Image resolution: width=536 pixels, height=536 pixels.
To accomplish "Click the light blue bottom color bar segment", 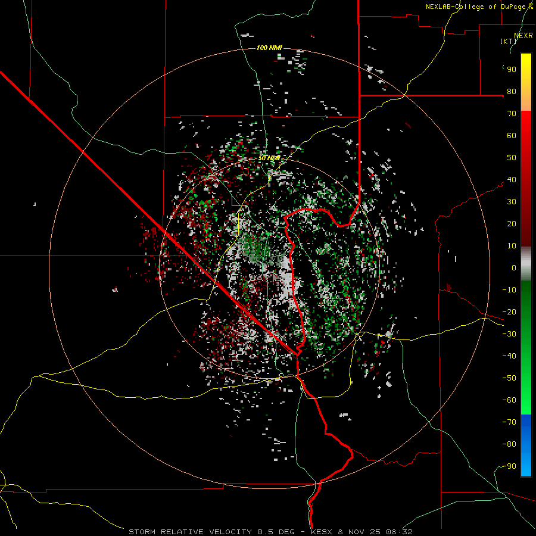I will click(526, 463).
